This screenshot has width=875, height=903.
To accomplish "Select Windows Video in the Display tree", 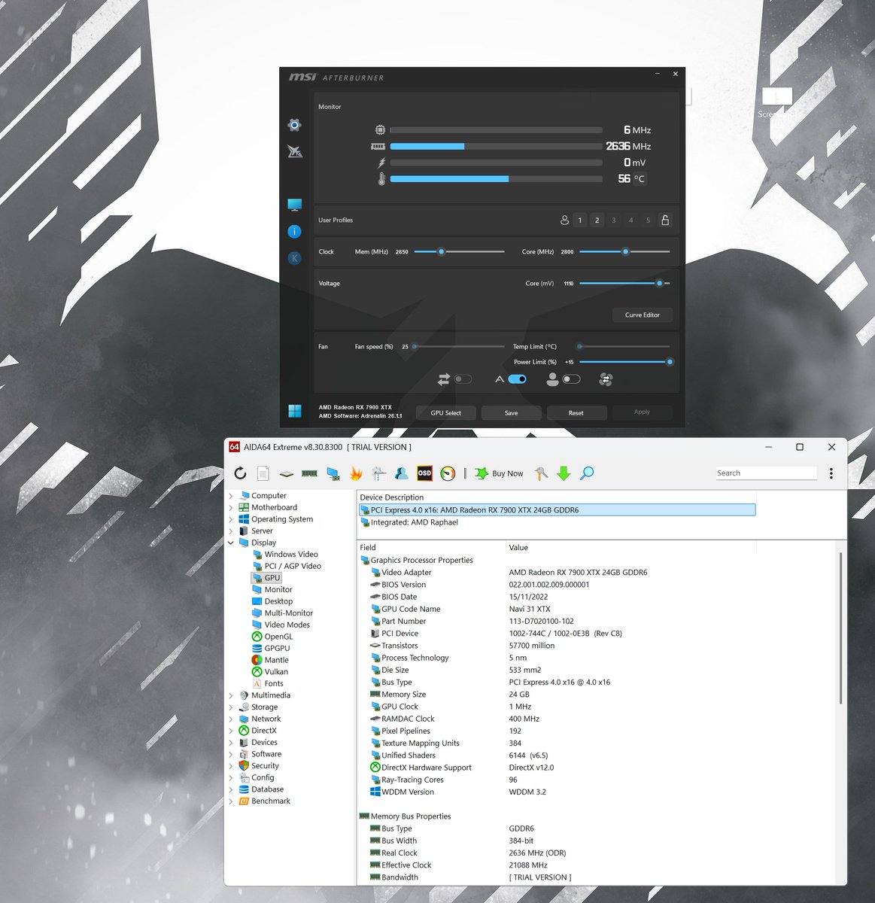I will (x=290, y=555).
